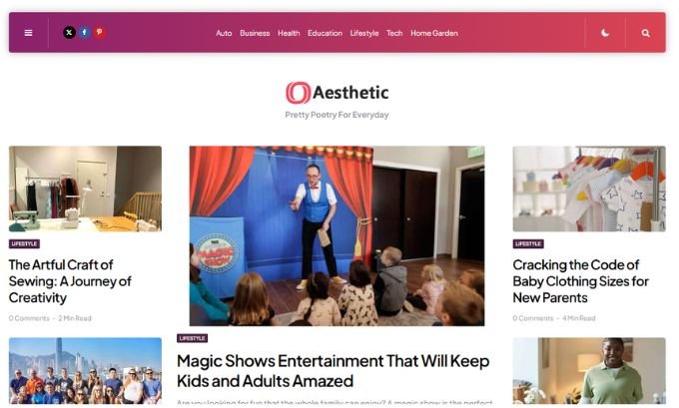Open the Lifestyle nav link
The width and height of the screenshot is (679, 408).
tap(364, 33)
